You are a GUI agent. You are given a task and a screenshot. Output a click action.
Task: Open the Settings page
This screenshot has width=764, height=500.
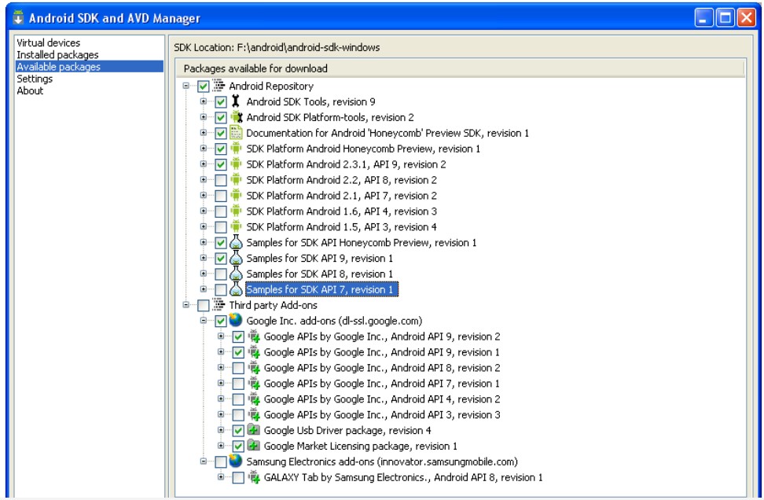pos(35,79)
